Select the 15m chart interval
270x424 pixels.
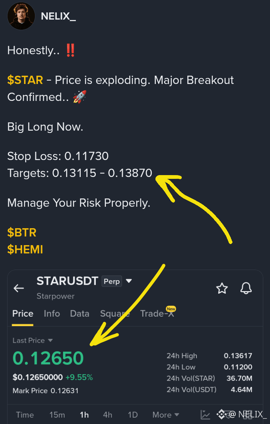[x=57, y=415]
